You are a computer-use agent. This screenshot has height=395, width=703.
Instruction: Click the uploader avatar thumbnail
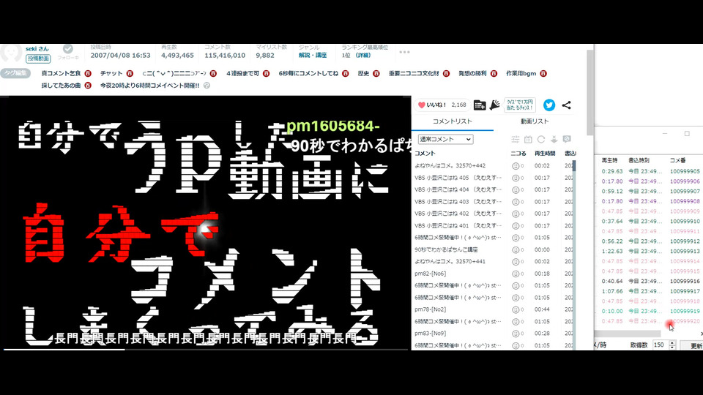(x=11, y=53)
